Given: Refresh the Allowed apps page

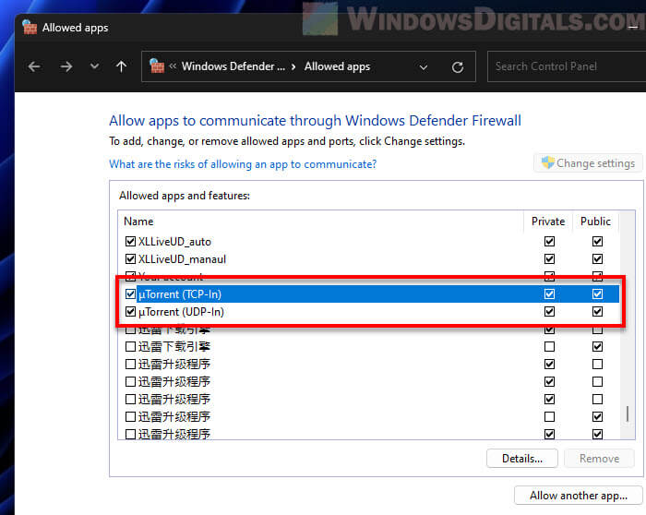Looking at the screenshot, I should point(458,66).
